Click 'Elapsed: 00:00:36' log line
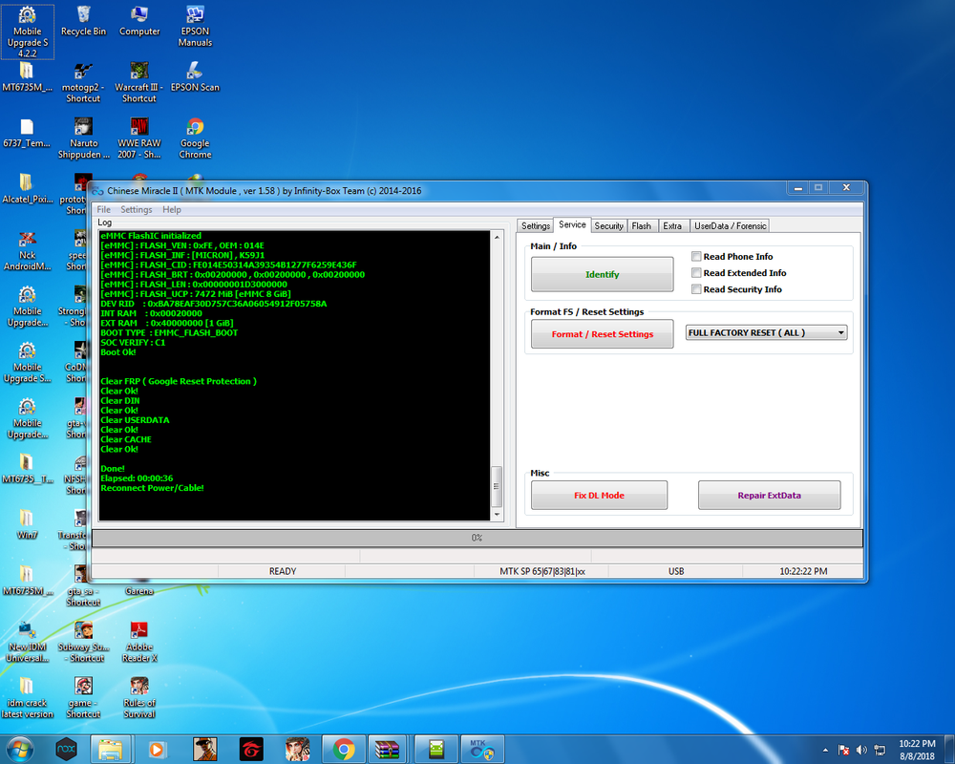955x764 pixels. click(137, 478)
